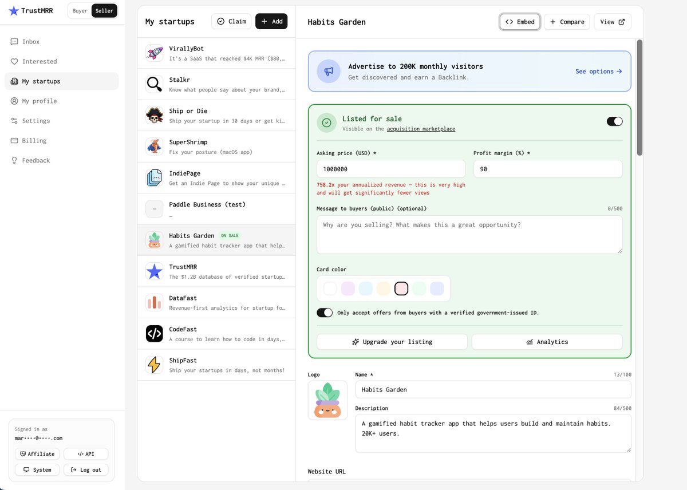
Task: Click the Name input field
Action: (x=493, y=389)
